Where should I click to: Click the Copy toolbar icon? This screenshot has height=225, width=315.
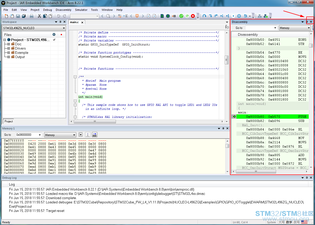point(45,16)
